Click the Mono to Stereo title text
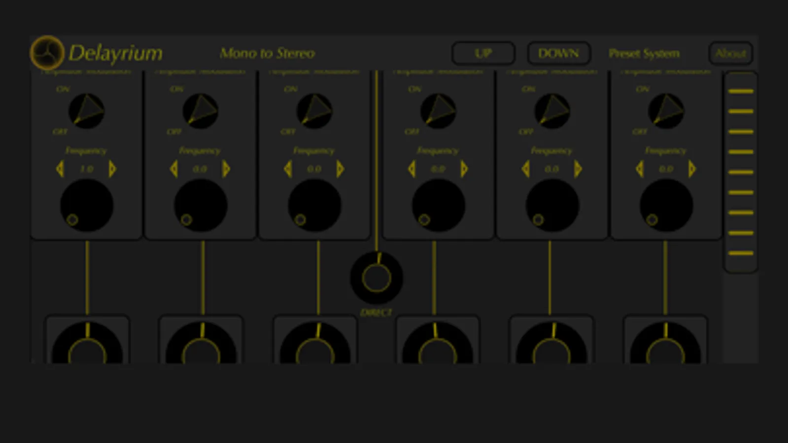 267,53
